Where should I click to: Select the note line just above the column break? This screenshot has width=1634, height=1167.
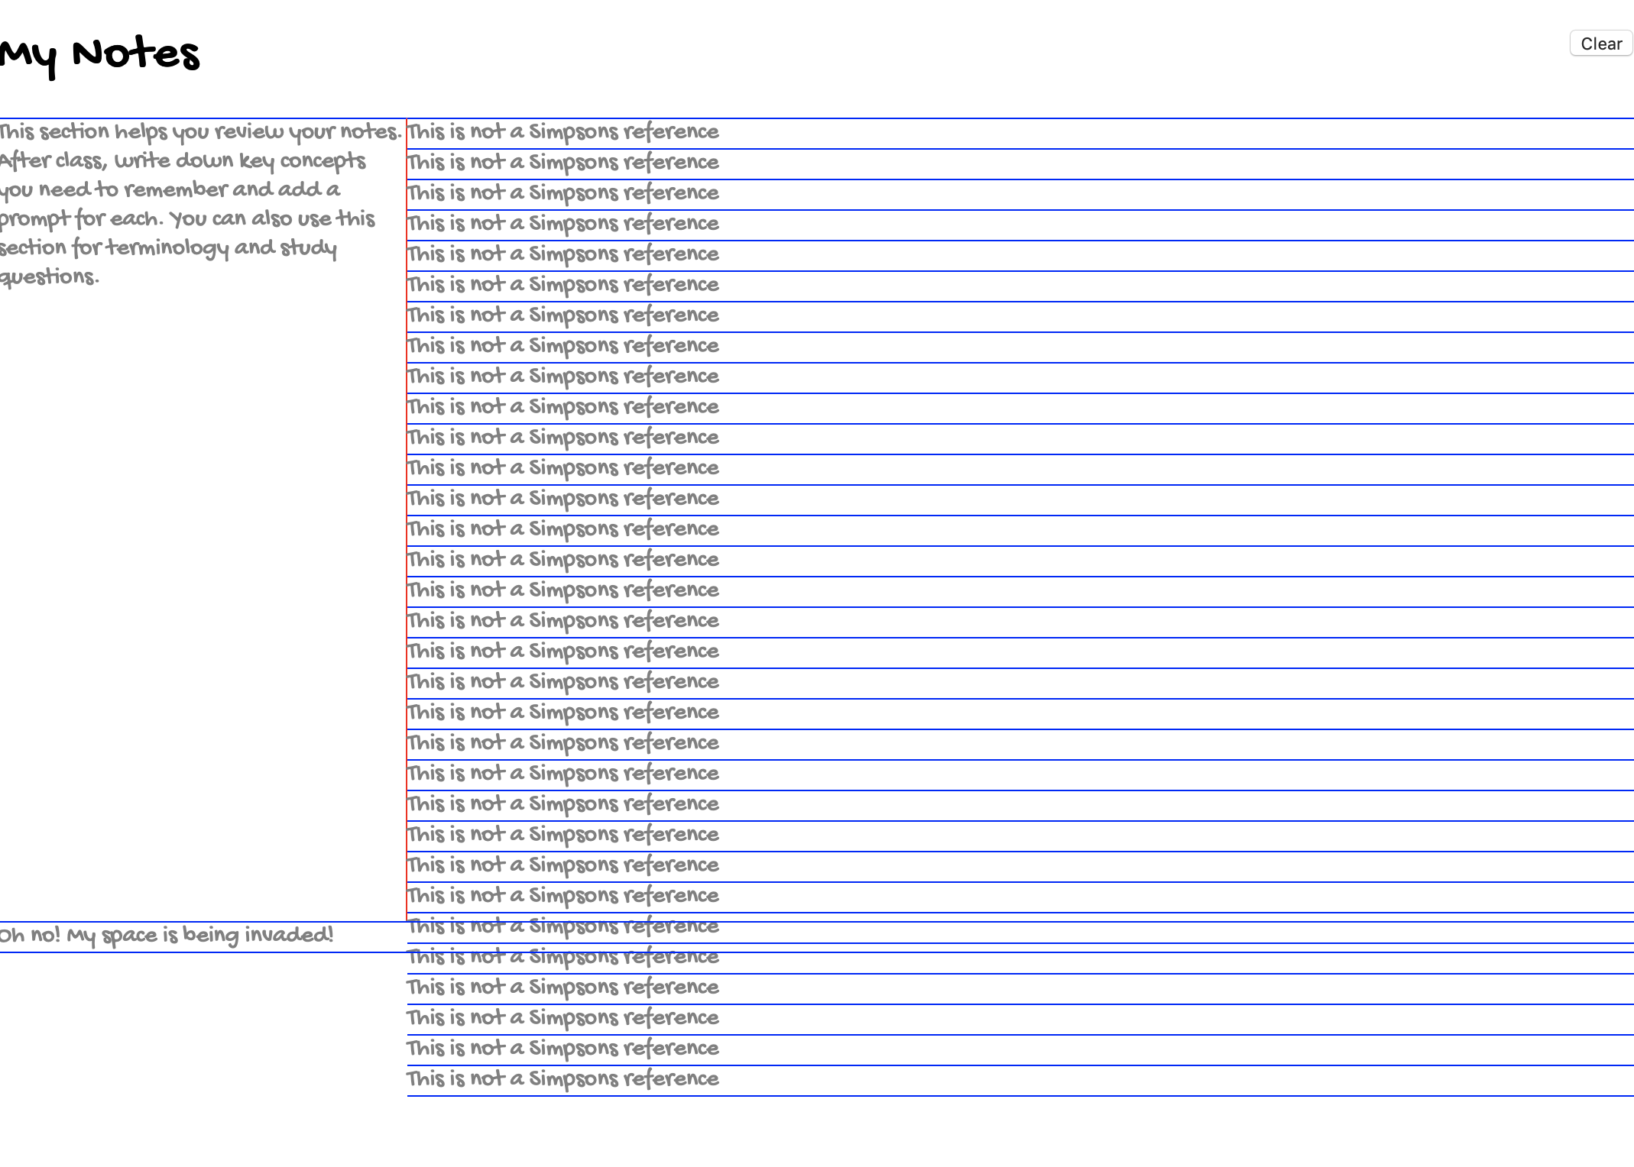(562, 895)
